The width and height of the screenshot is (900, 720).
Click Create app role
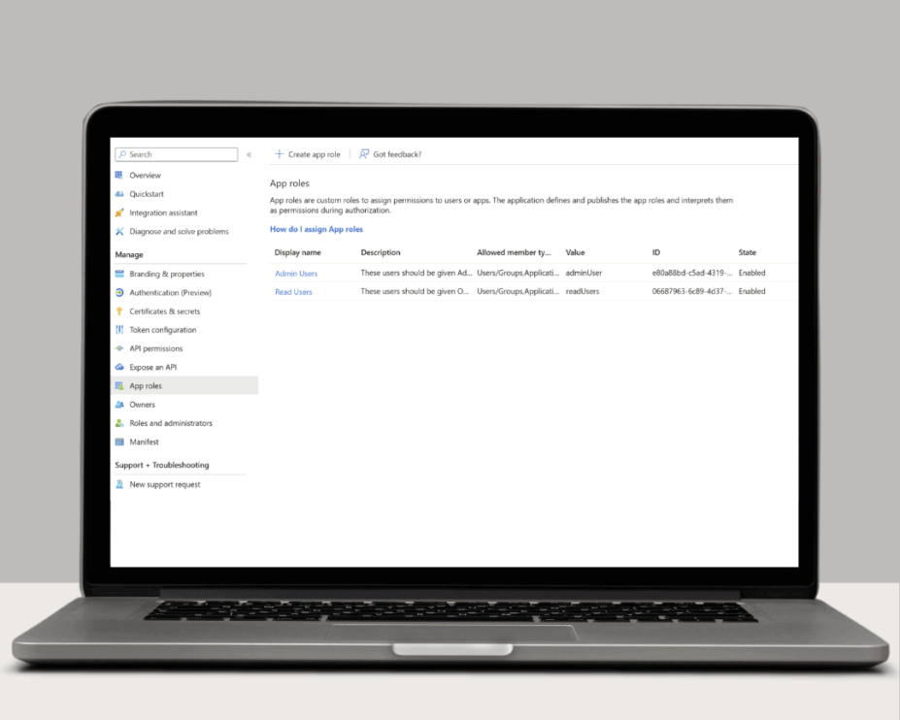tap(308, 153)
